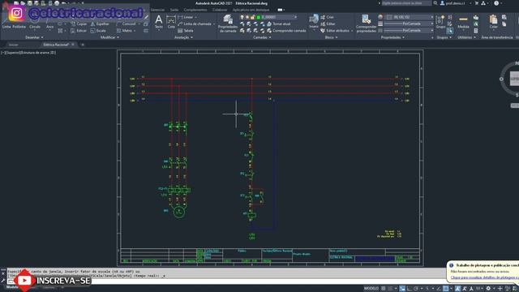Image resolution: width=519 pixels, height=292 pixels.
Task: Select the Cota dimension tool
Action: 171,22
